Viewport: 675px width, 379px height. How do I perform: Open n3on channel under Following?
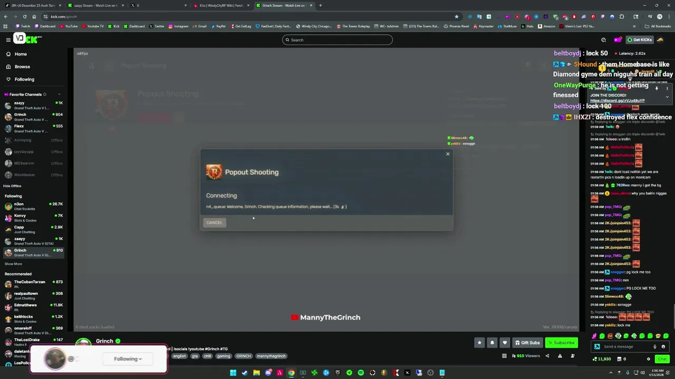pyautogui.click(x=34, y=206)
